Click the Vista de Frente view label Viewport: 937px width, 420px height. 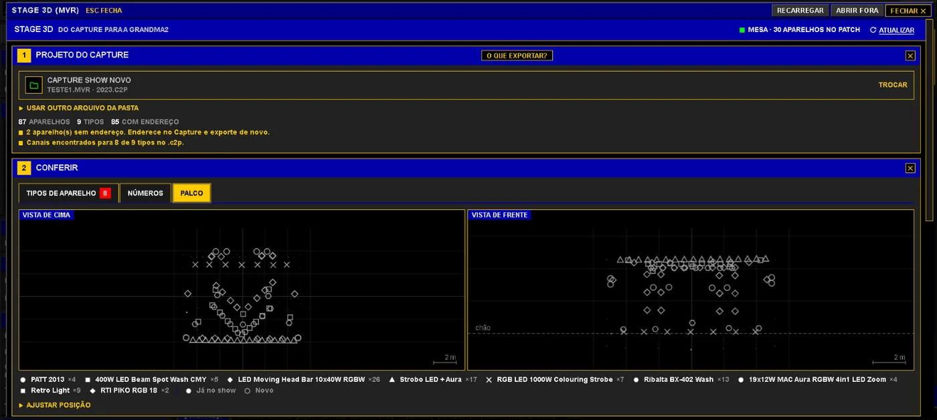coord(499,215)
